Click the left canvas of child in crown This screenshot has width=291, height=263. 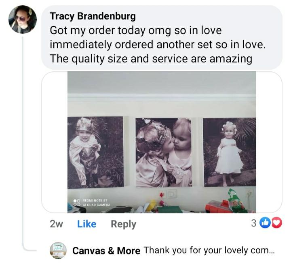[95, 152]
